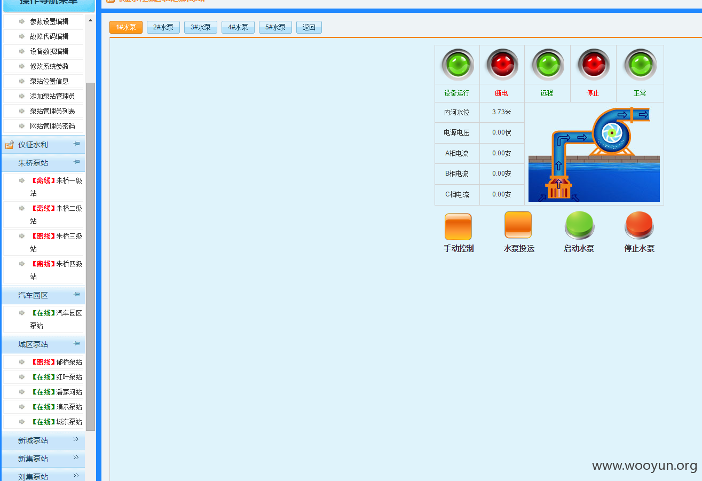Image resolution: width=702 pixels, height=481 pixels.
Task: Click arrow icon beside 泵站位置信息
Action: 22,81
